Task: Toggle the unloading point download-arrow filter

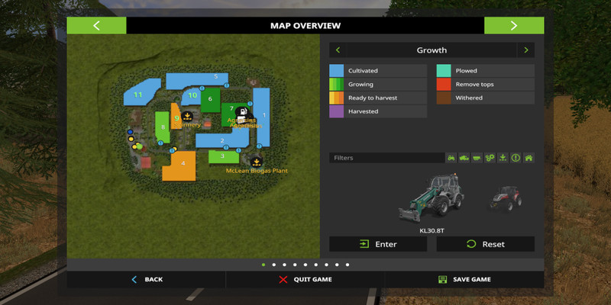Action: click(503, 158)
